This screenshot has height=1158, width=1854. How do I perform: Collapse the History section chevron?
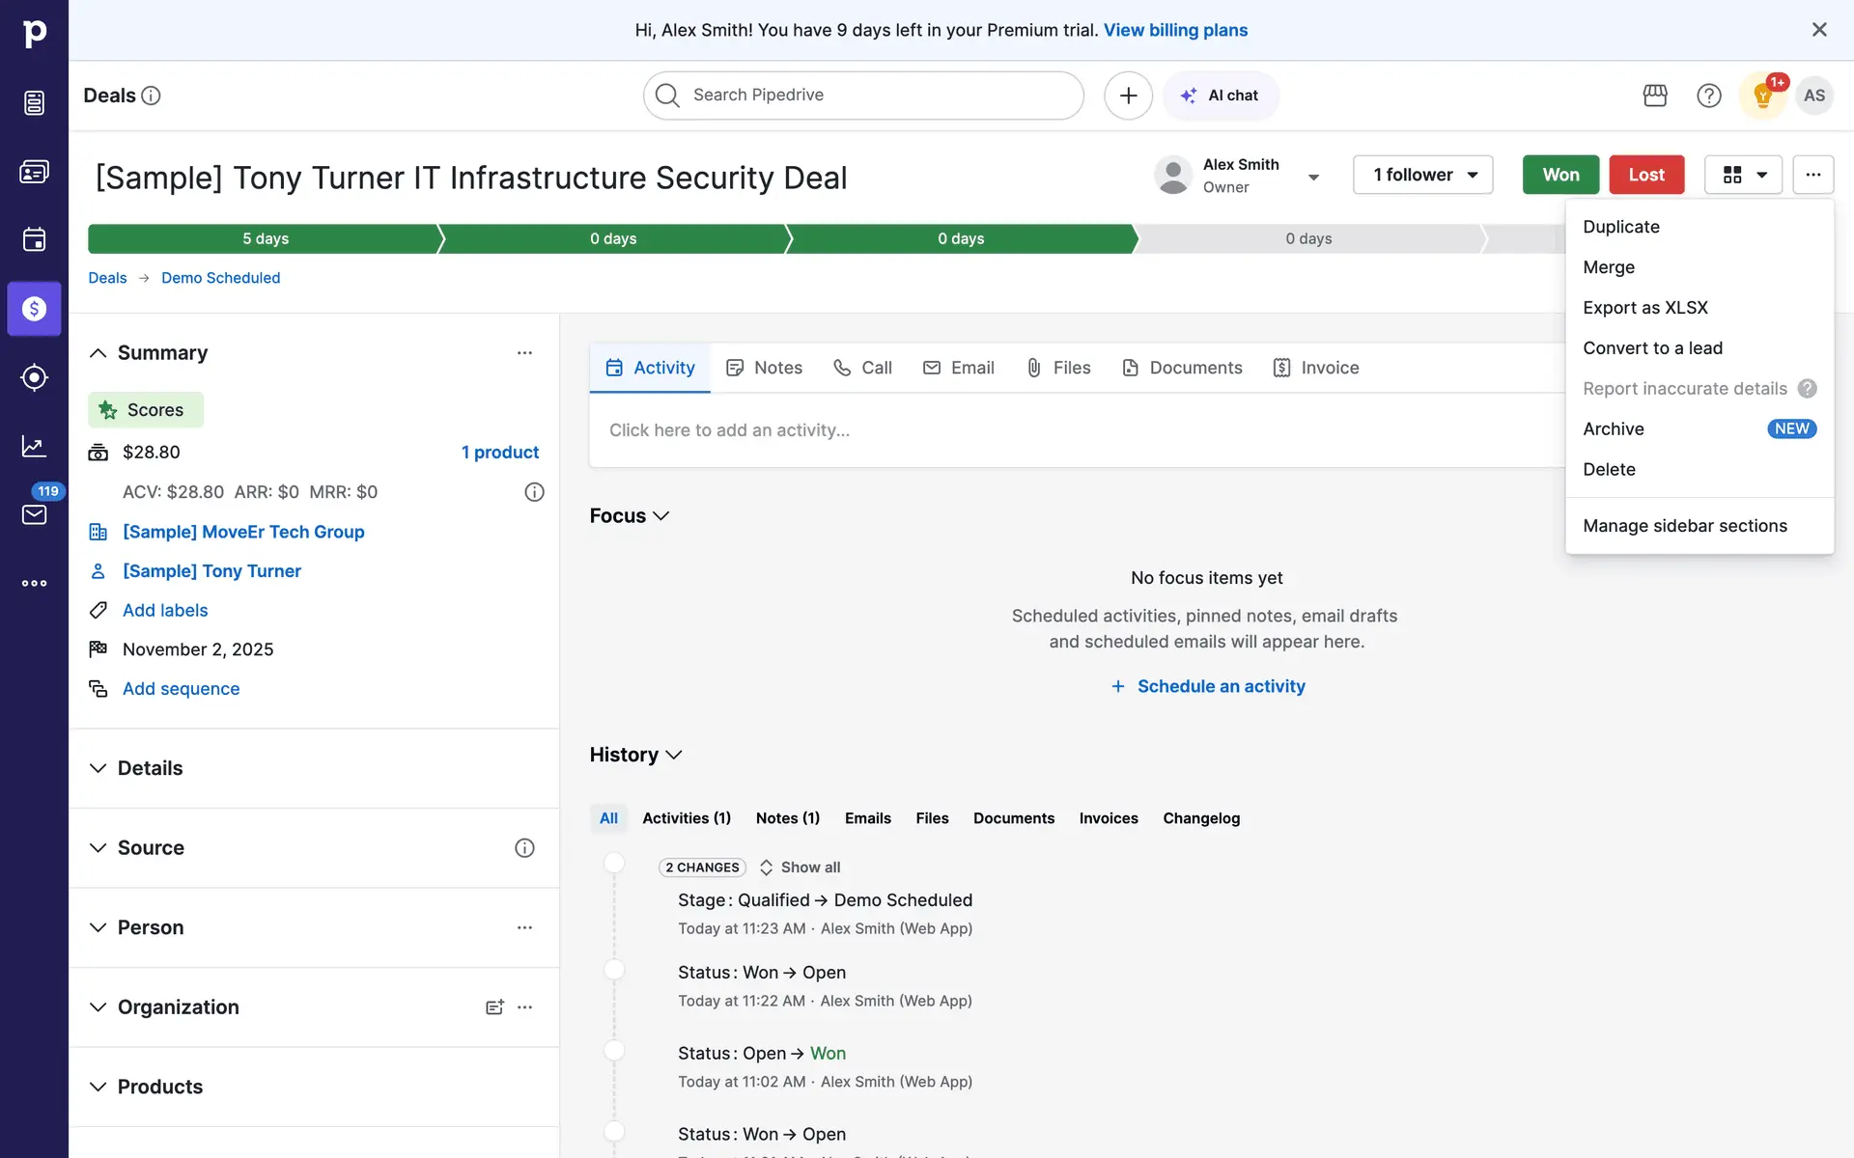(x=674, y=755)
